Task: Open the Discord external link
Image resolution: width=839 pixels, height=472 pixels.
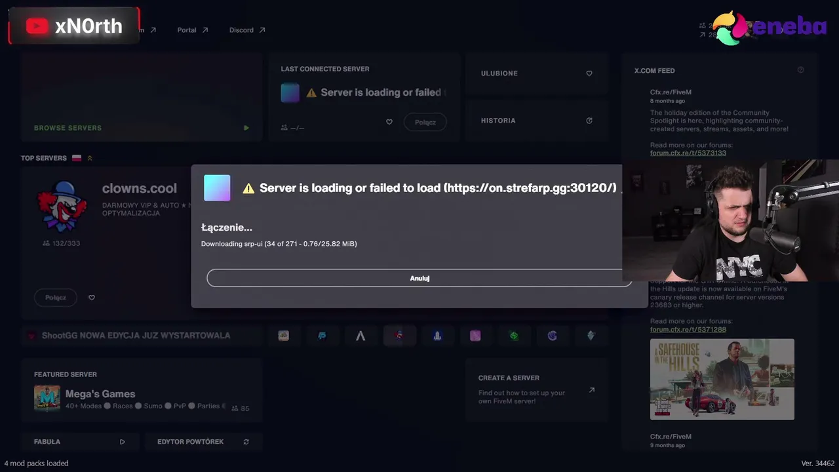Action: click(x=247, y=30)
